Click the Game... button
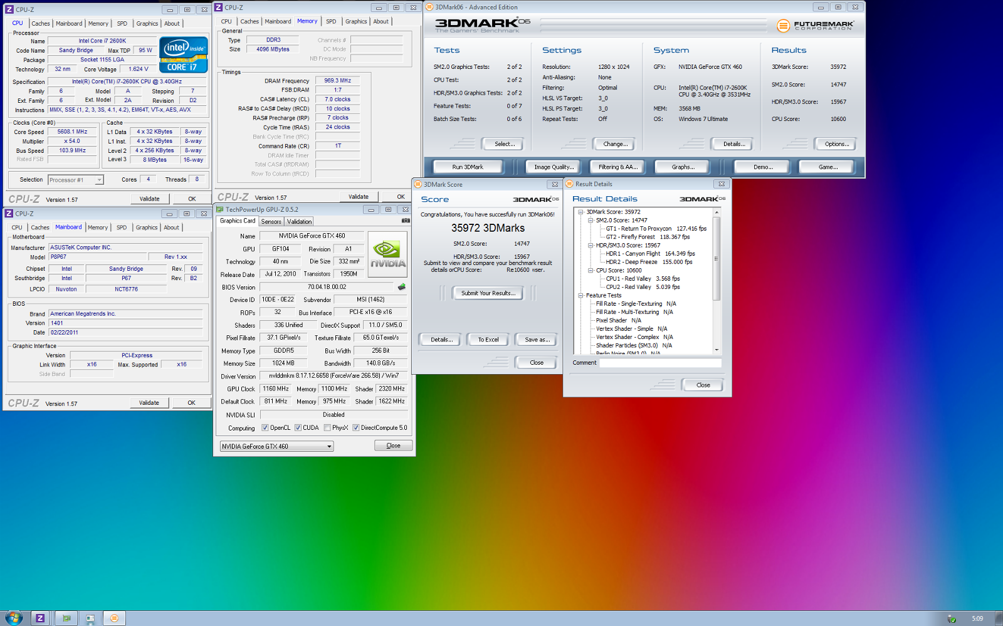The width and height of the screenshot is (1003, 626). click(x=827, y=167)
